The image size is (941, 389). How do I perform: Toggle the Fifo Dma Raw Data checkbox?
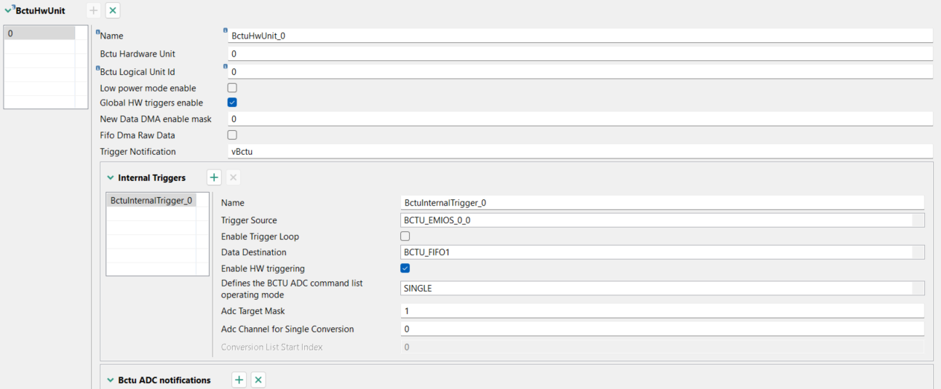click(232, 135)
